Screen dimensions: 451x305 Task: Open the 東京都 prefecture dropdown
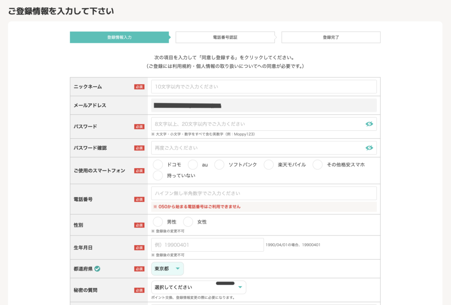[x=167, y=269]
